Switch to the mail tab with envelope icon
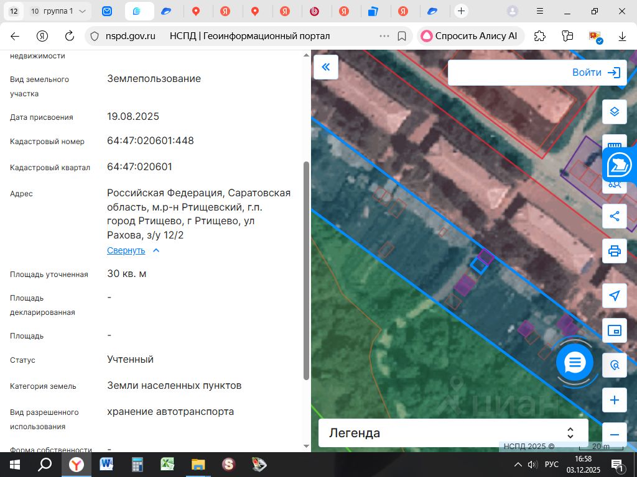637x477 pixels. [x=107, y=11]
